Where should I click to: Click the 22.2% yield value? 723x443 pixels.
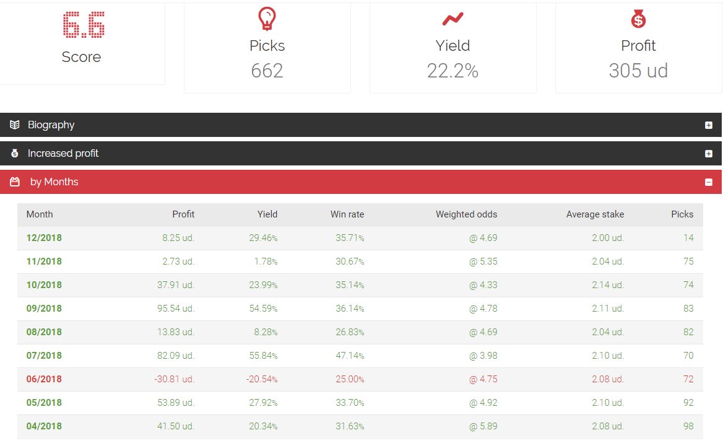coord(452,71)
